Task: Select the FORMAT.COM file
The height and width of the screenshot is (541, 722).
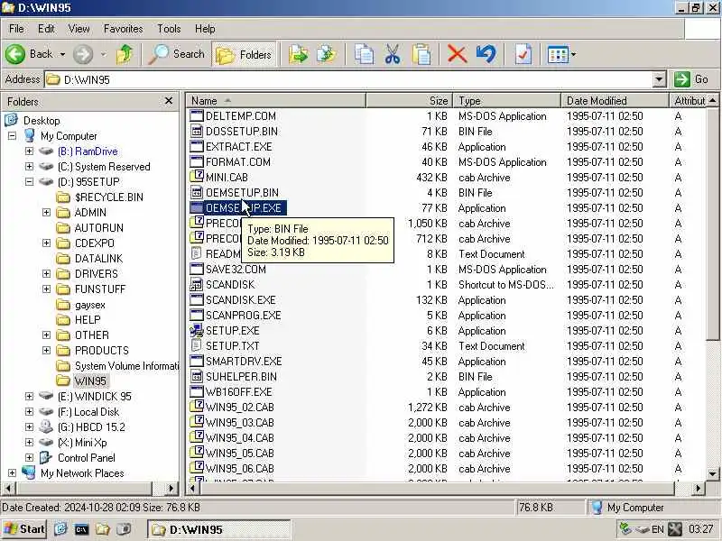Action: pyautogui.click(x=238, y=162)
